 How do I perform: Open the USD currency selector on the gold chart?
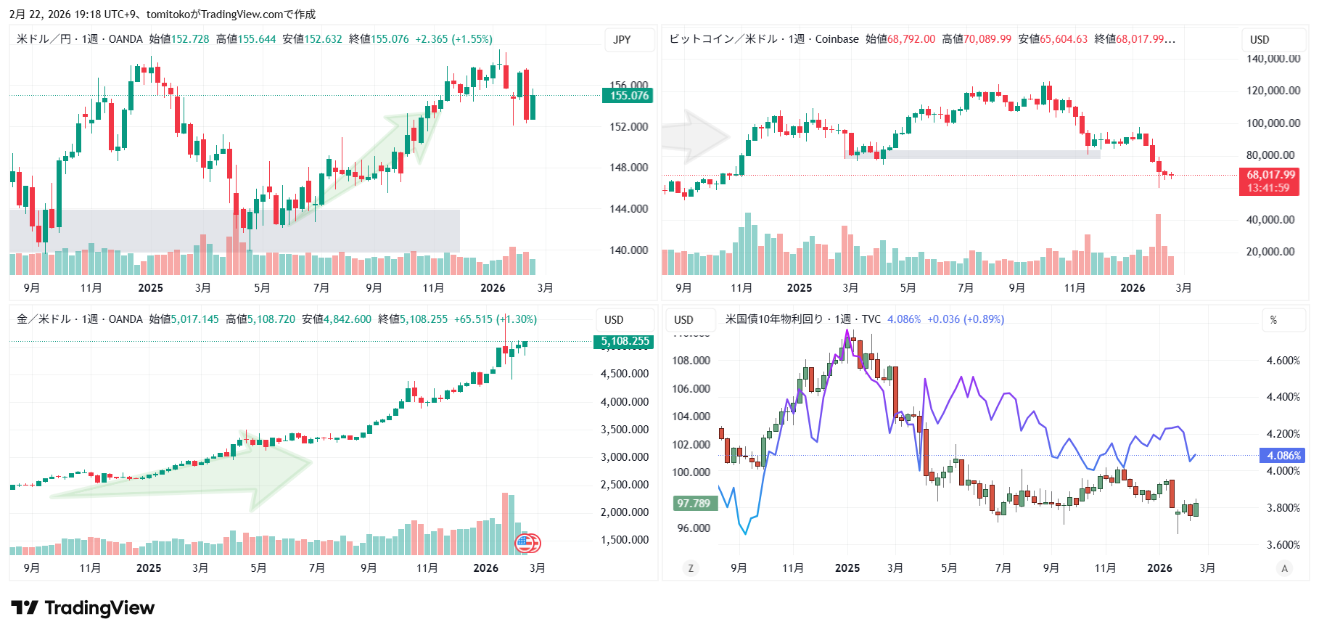click(614, 319)
